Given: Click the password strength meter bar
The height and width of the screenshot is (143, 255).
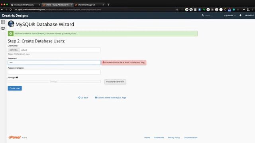Looking at the screenshot, I should pos(54,81).
